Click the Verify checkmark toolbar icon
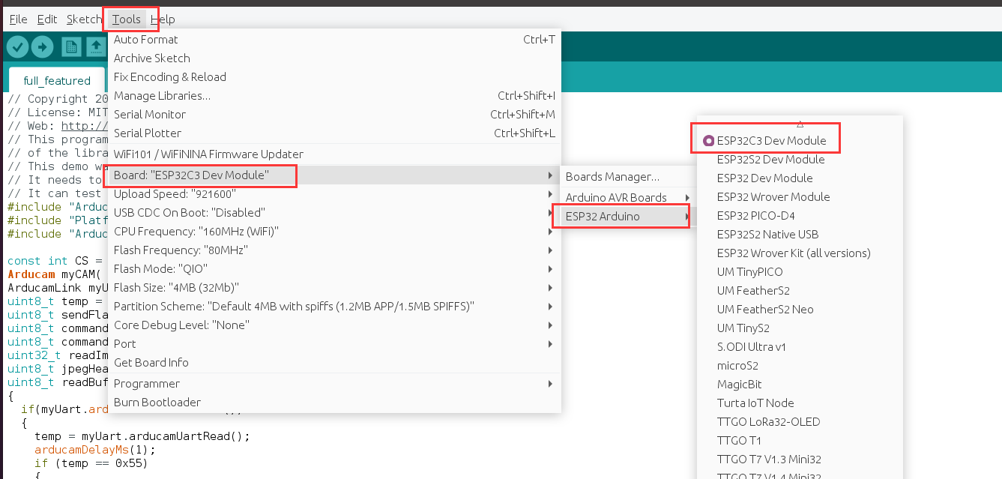Image resolution: width=1002 pixels, height=479 pixels. click(x=18, y=47)
